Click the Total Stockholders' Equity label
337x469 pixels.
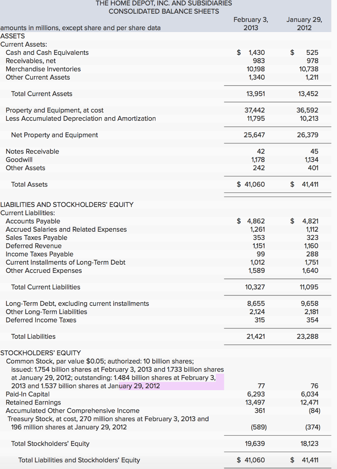[x=50, y=444]
